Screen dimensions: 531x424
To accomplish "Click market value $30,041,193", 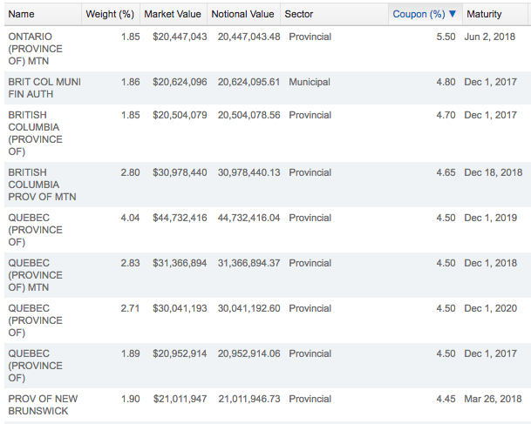I will [180, 308].
